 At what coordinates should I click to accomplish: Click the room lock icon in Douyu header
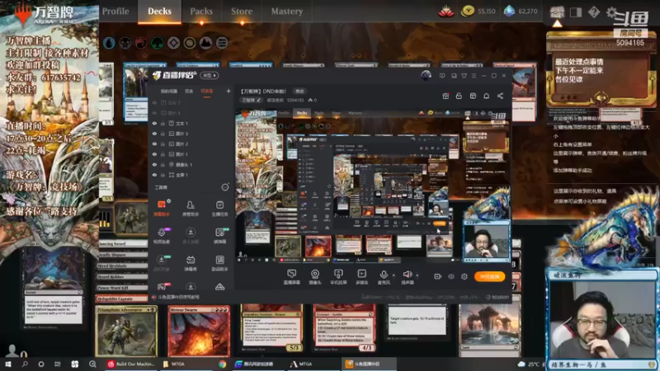(459, 96)
